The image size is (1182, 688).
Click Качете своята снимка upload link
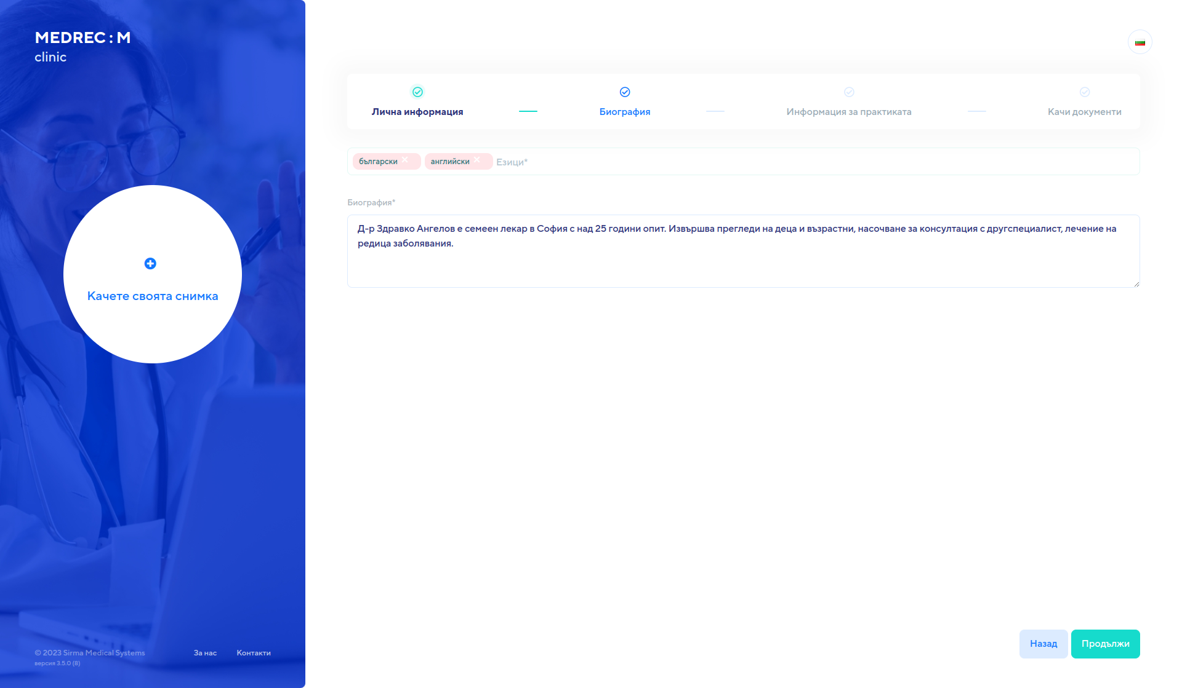(x=153, y=296)
